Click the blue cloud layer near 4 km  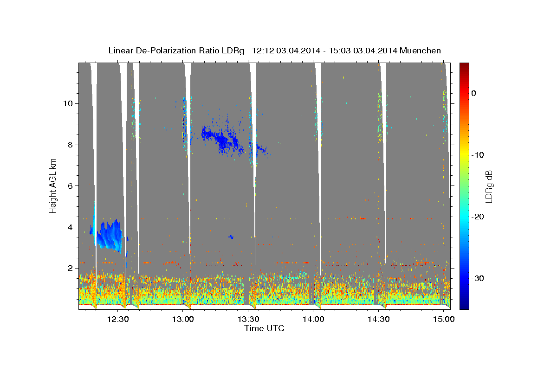tap(110, 236)
